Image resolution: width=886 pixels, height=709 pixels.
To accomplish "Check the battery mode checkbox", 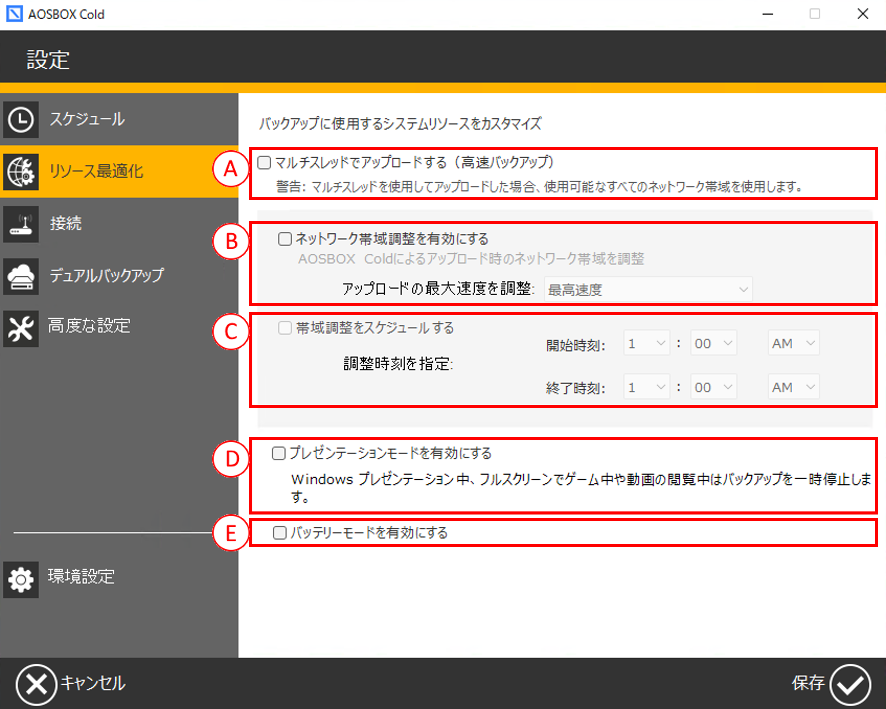I will coord(279,533).
